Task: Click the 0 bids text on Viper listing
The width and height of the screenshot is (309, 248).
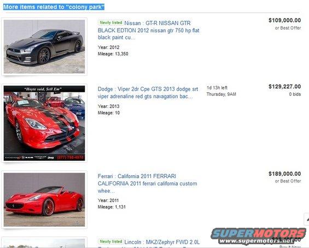Action: [x=295, y=94]
